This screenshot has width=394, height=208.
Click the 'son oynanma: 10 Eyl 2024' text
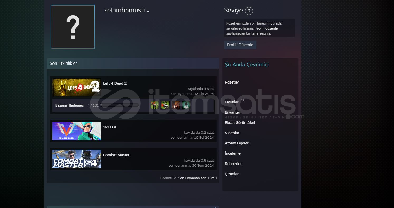192,138
